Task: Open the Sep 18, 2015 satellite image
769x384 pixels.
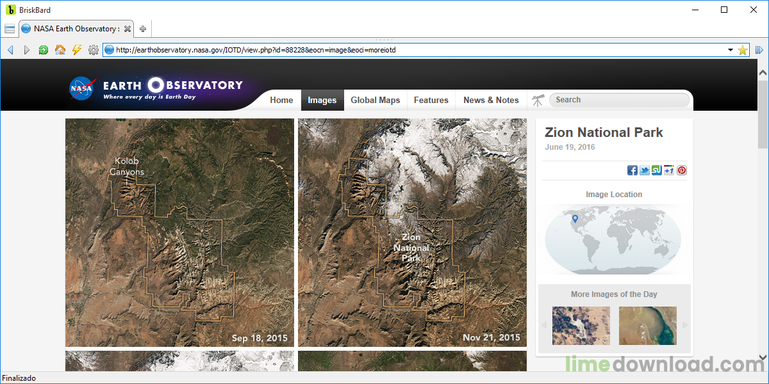Action: coord(179,232)
